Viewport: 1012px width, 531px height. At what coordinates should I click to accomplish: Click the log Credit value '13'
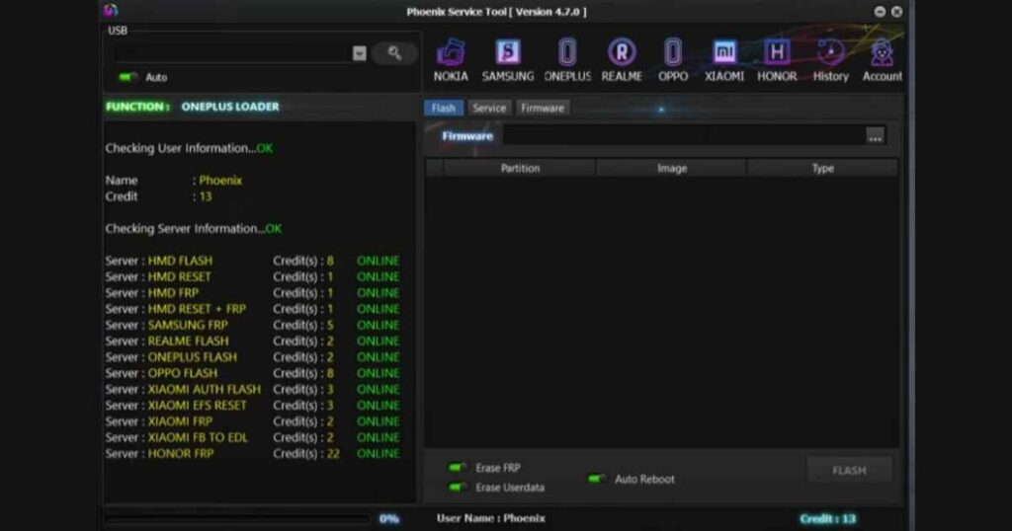click(206, 196)
